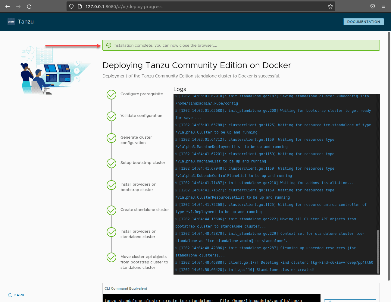391x302 pixels.
Task: Click the logs panel scrollbar thumb
Action: coord(378,252)
